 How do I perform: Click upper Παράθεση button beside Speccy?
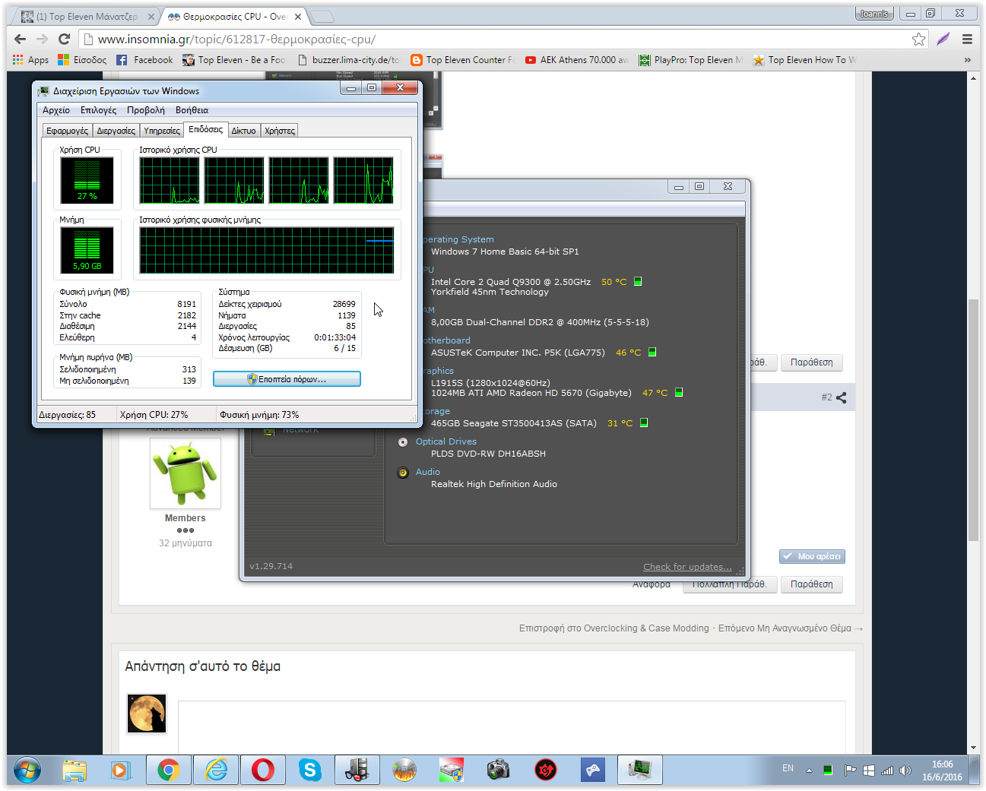point(811,362)
